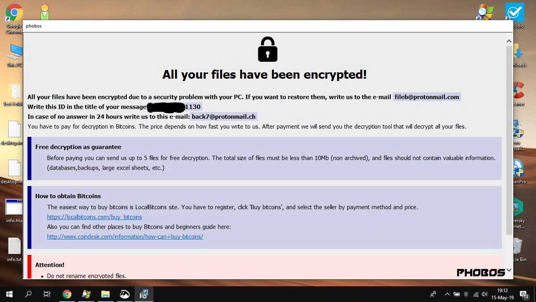Viewport: 536px width, 302px height.
Task: Click the scrollbar down arrow
Action: coord(509,271)
